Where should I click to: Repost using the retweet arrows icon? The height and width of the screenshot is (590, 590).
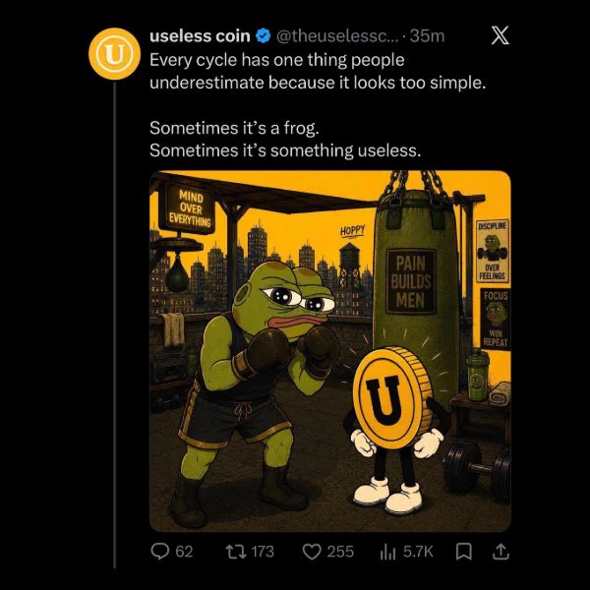[x=236, y=552]
